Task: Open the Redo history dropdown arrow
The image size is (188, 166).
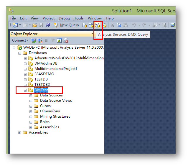Action: [x=149, y=25]
